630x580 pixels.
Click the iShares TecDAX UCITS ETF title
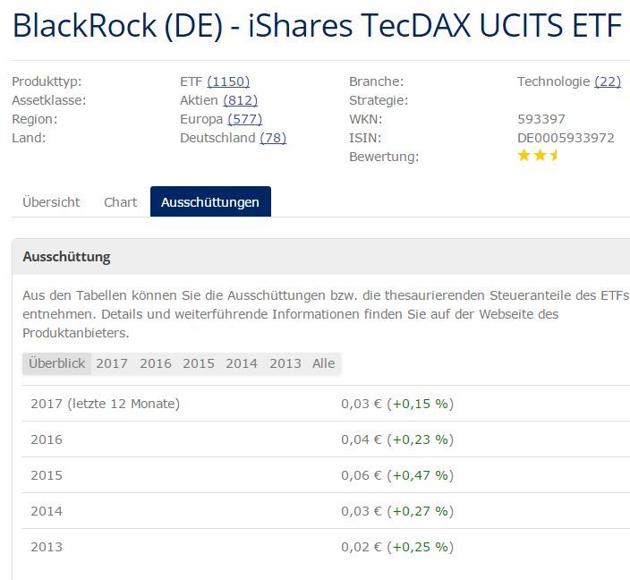pos(317,26)
